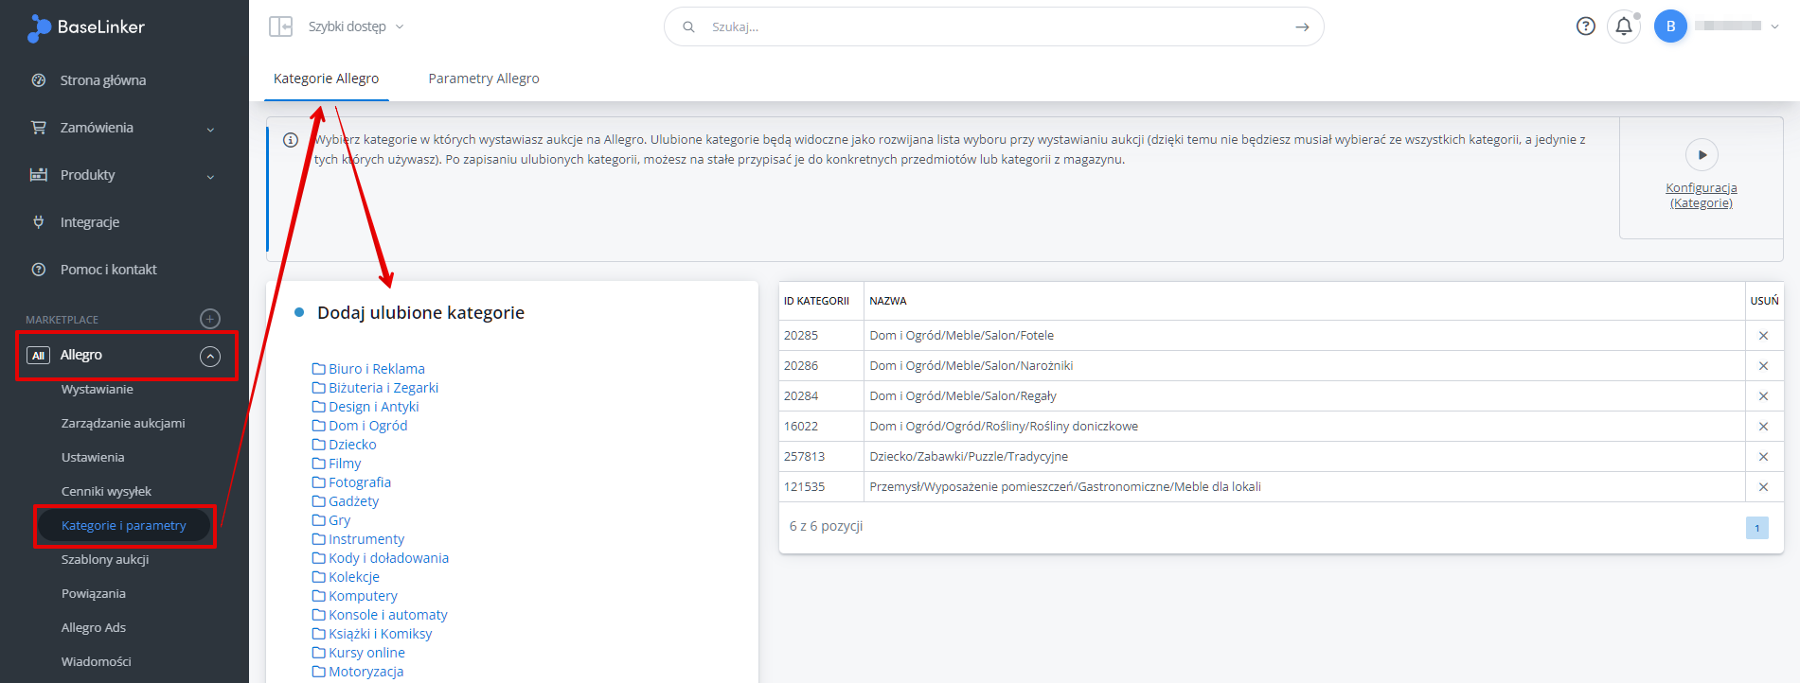Open Cenniki wysyłek menu item
1800x683 pixels.
106,492
